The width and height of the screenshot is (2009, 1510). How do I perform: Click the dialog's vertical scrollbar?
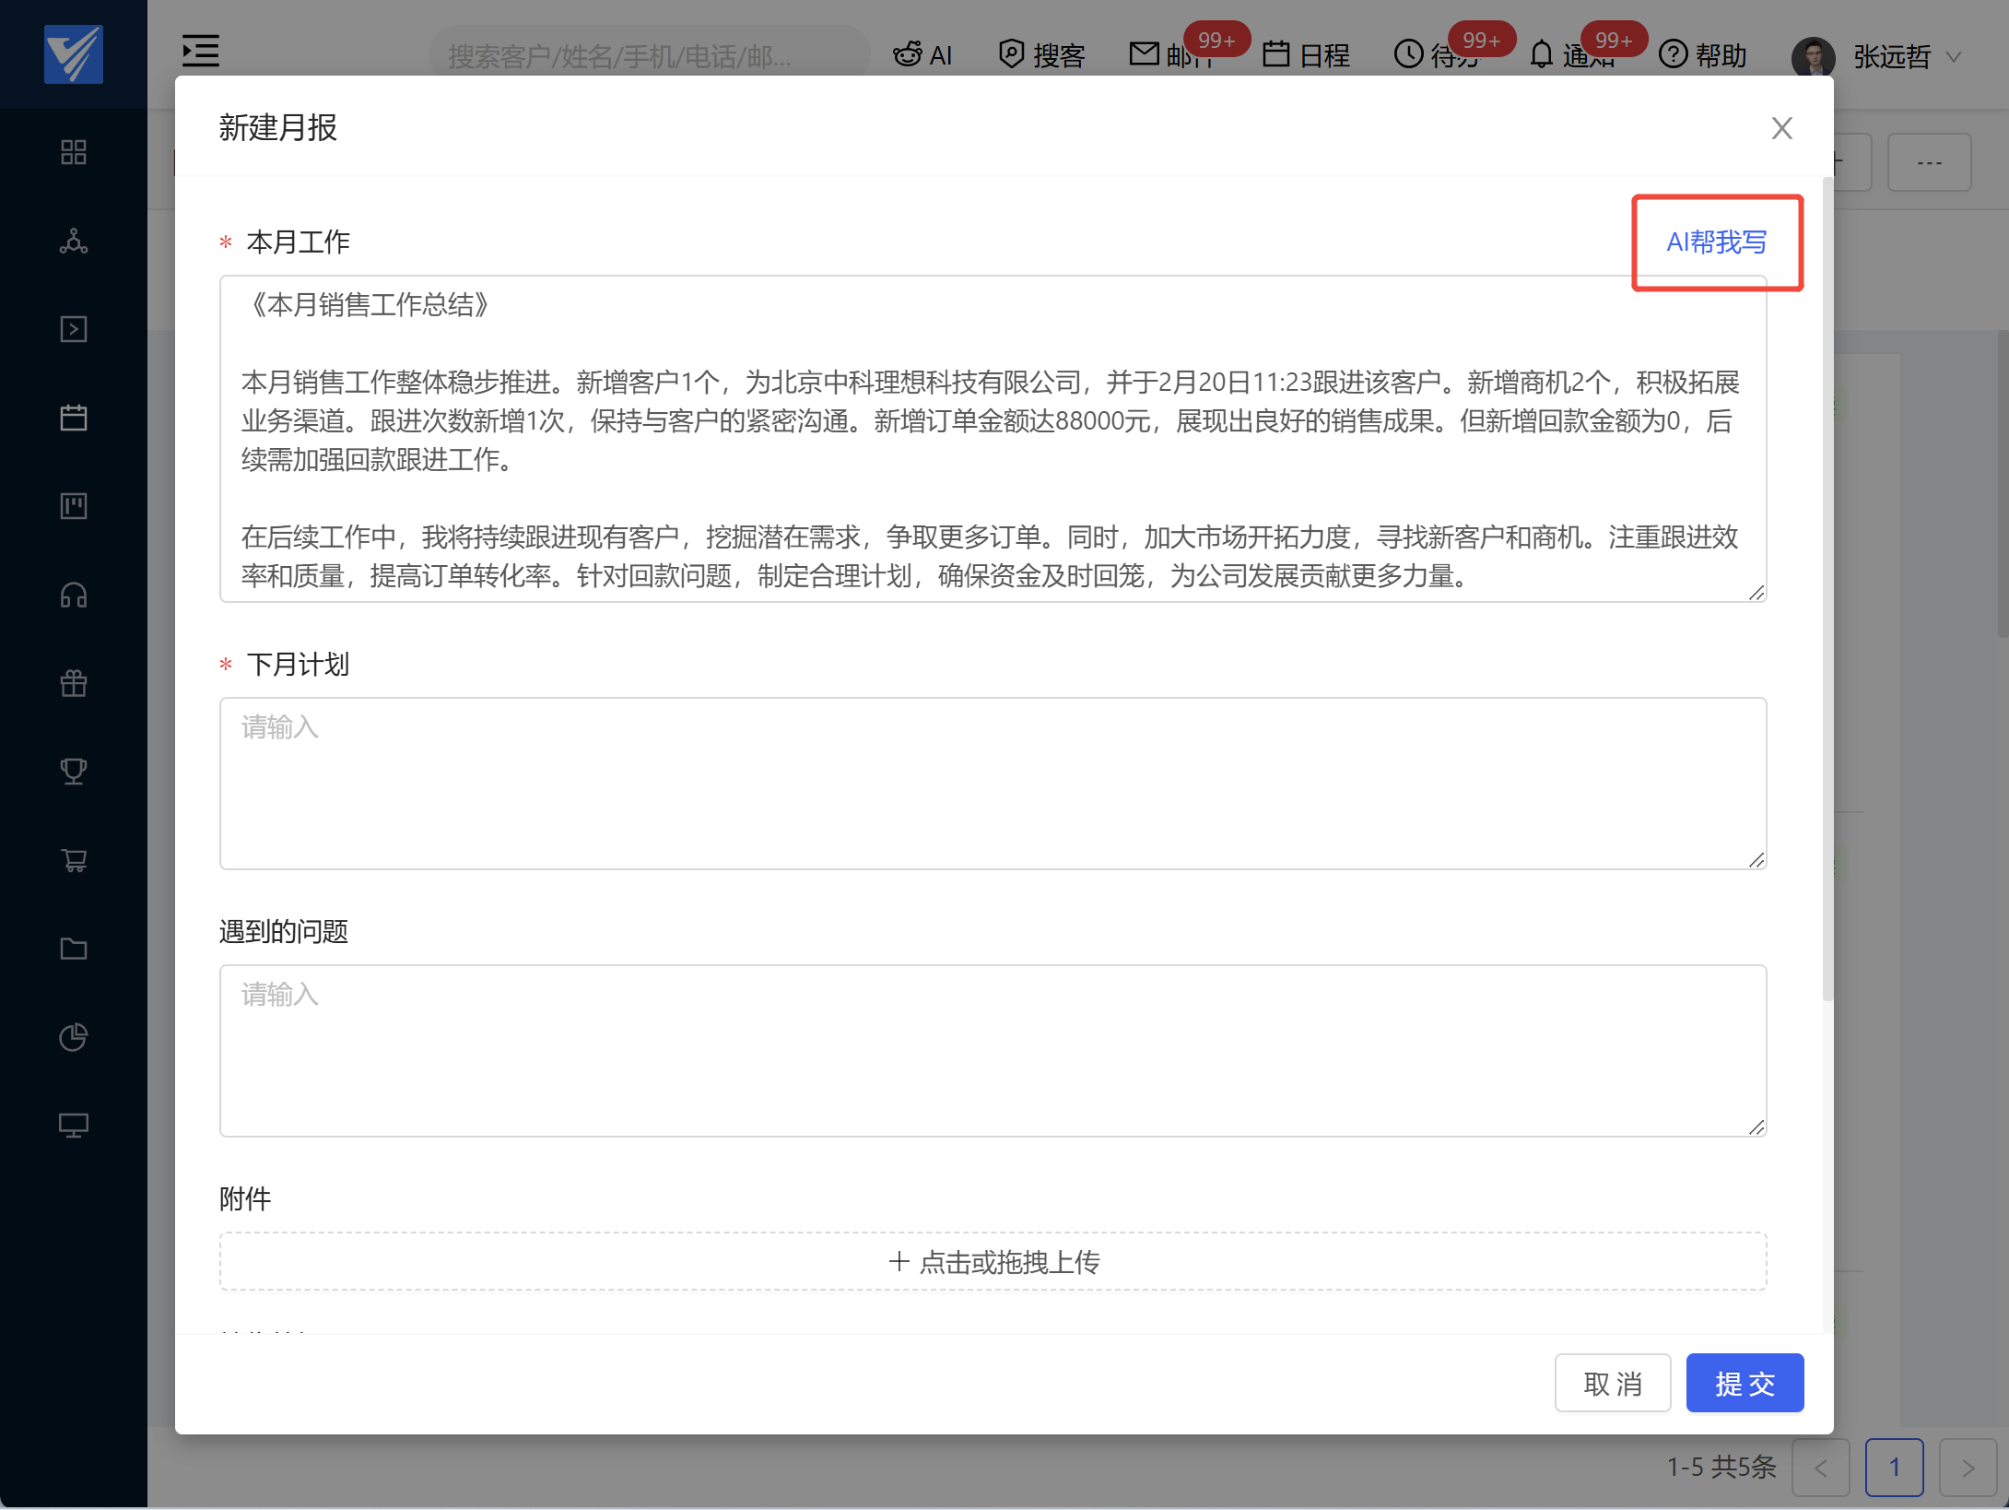click(x=1827, y=590)
